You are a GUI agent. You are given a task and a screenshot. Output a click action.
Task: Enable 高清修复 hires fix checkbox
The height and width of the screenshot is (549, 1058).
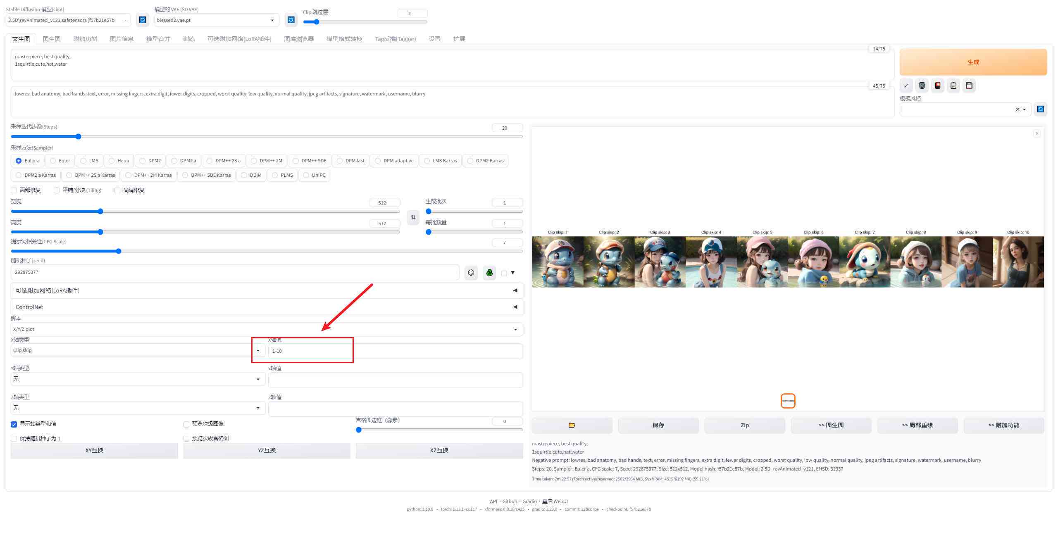tap(117, 190)
